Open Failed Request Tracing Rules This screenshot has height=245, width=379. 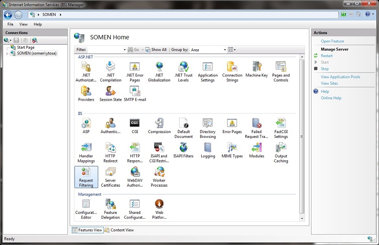(257, 128)
